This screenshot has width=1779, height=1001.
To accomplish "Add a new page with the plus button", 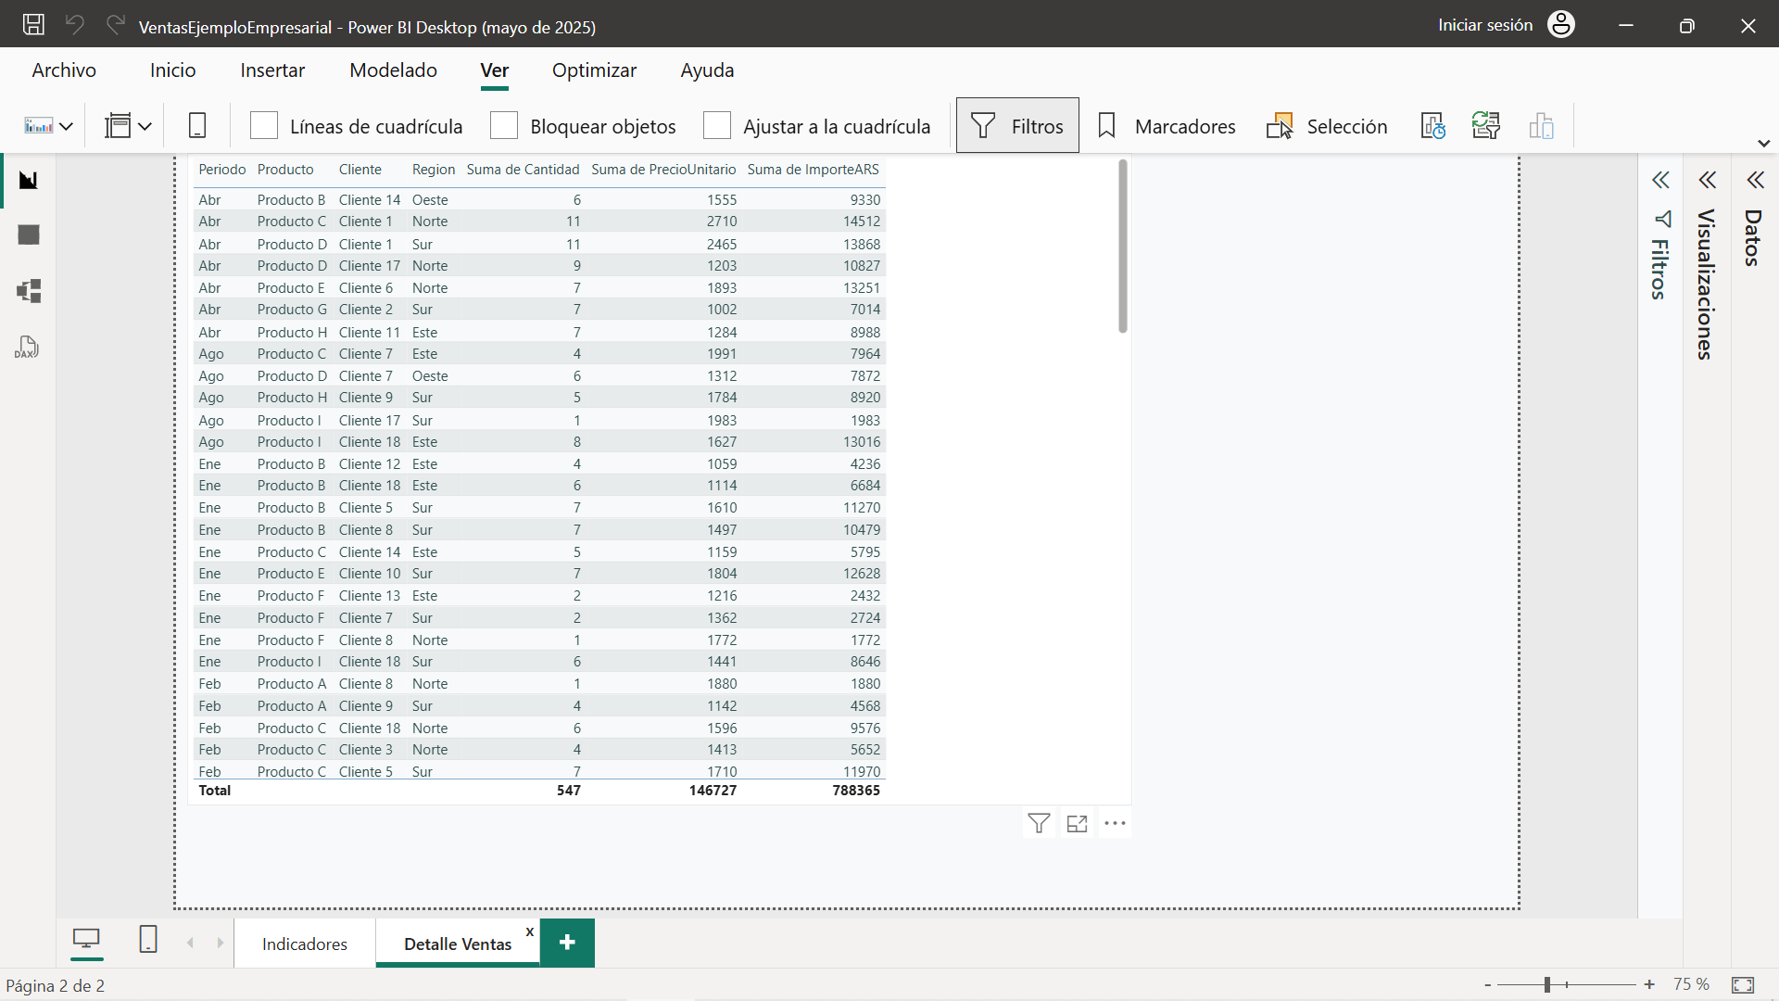I will click(x=568, y=943).
